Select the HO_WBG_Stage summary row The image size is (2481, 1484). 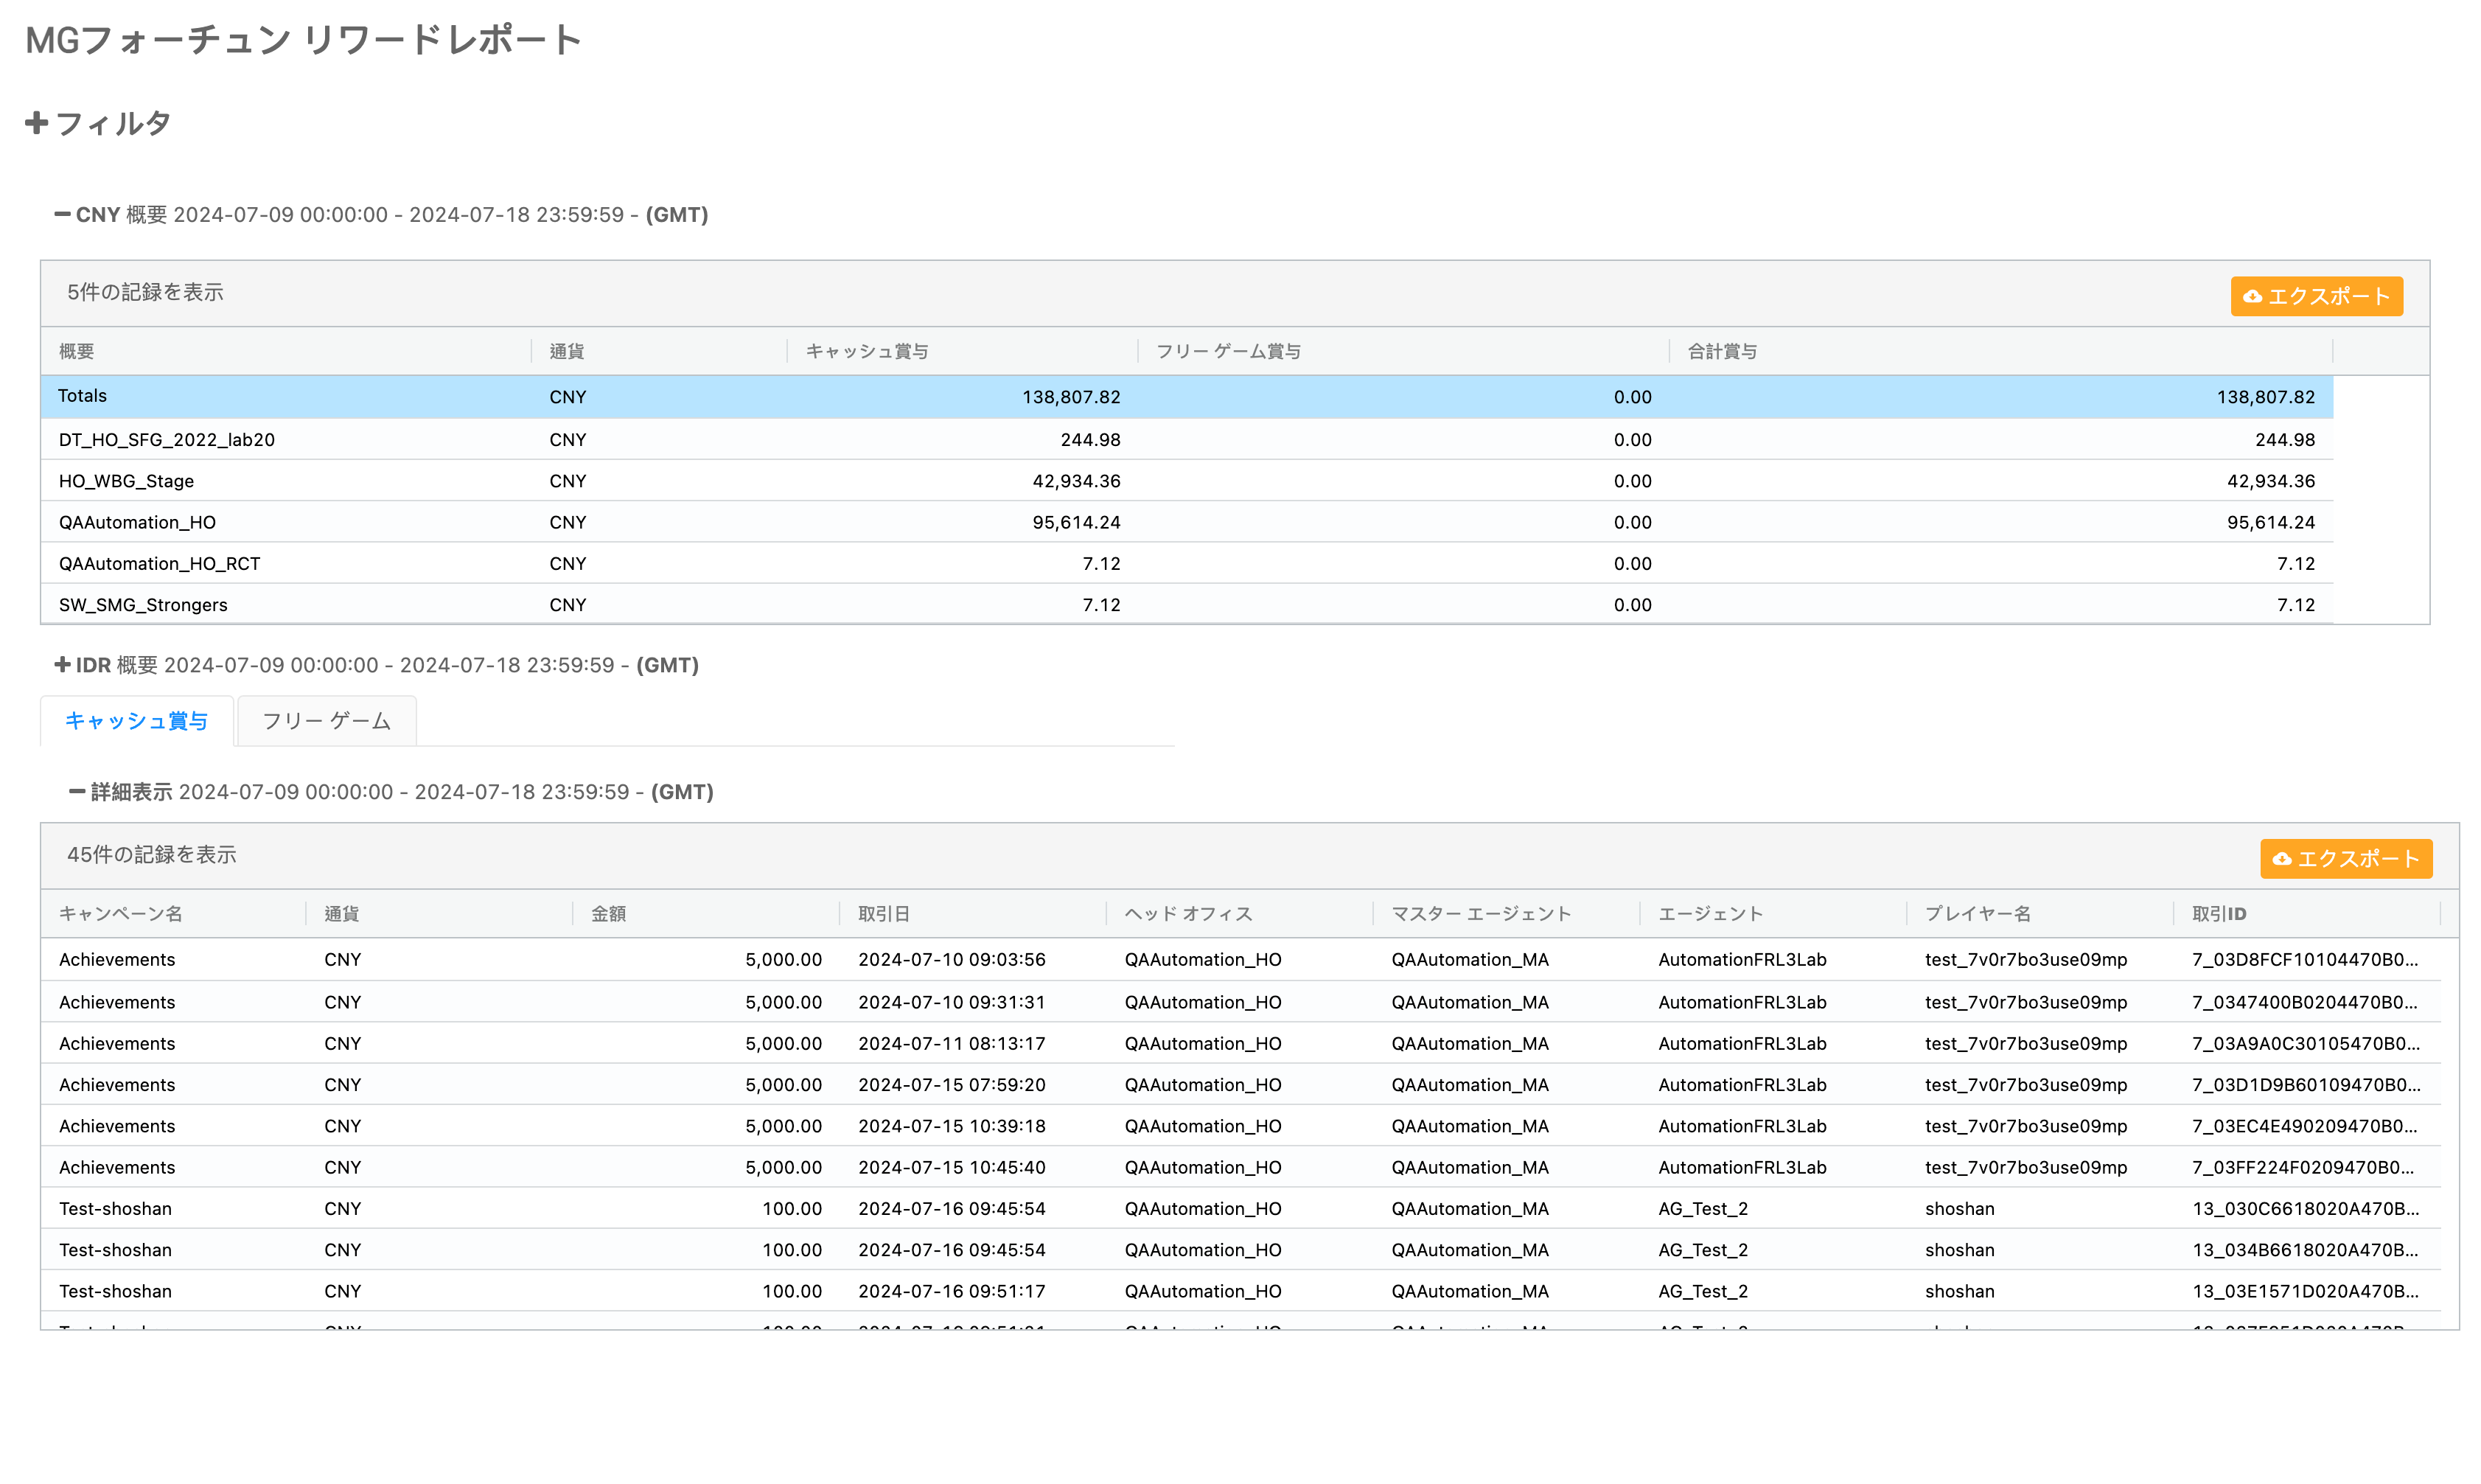pos(126,481)
